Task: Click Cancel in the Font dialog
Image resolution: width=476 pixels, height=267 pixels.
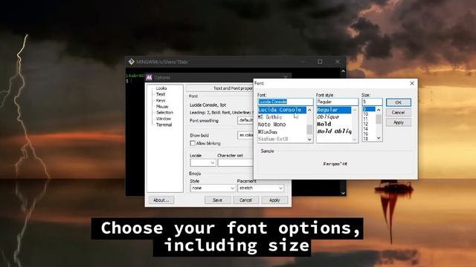Action: pyautogui.click(x=399, y=113)
